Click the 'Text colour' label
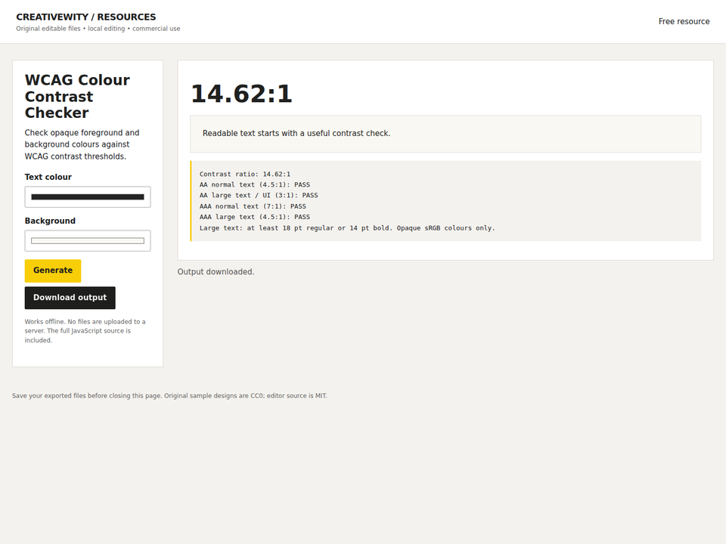The height and width of the screenshot is (544, 726). (x=48, y=177)
